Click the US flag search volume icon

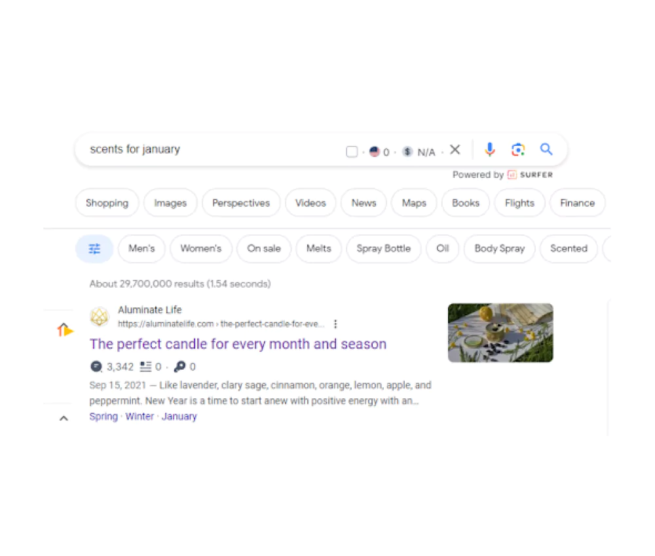(374, 151)
